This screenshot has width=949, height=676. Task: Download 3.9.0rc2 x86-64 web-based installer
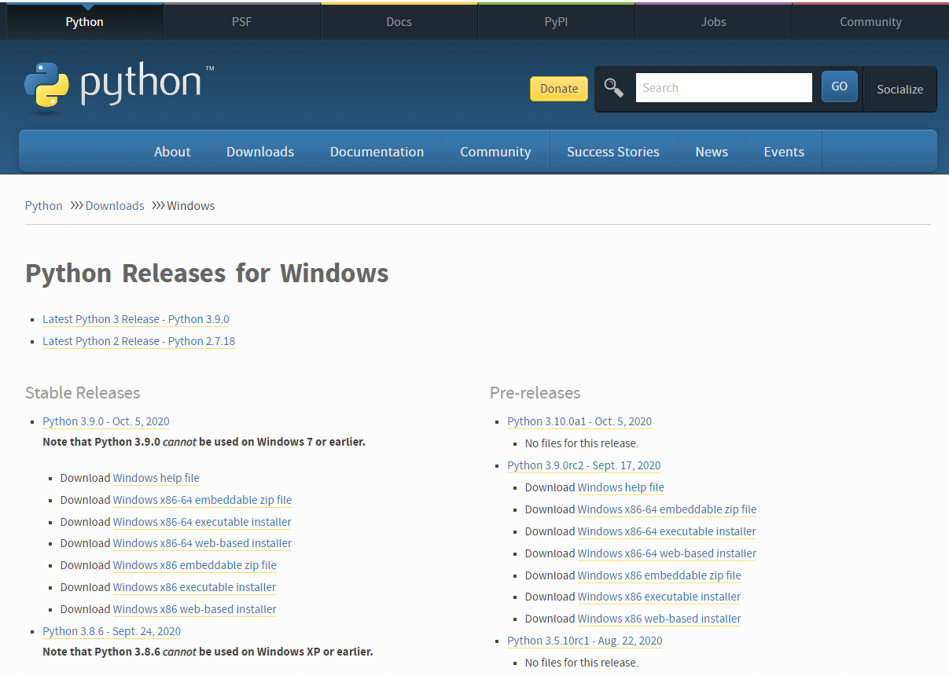click(x=667, y=553)
